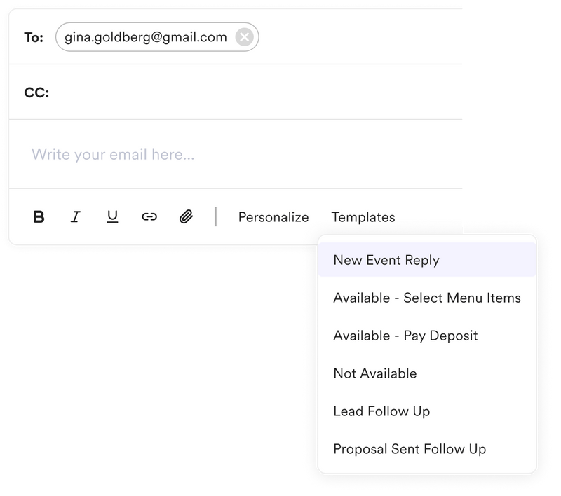Click the "CC:" field label
This screenshot has height=496, width=561.
[x=36, y=92]
